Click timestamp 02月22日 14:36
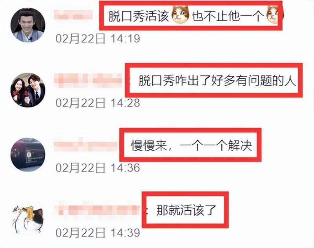The width and height of the screenshot is (314, 248). [98, 168]
